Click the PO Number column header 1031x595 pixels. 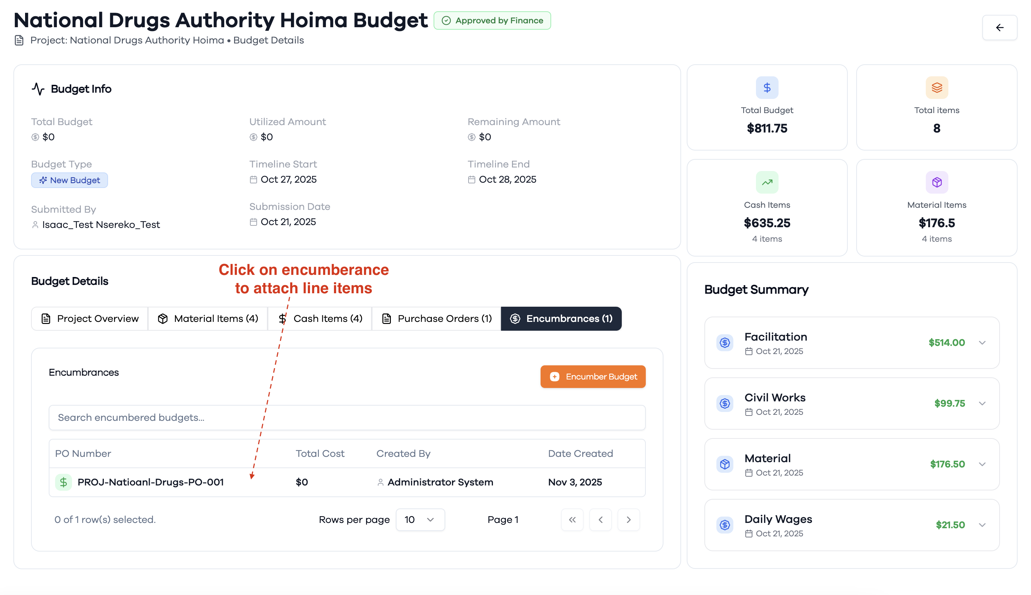pyautogui.click(x=83, y=454)
